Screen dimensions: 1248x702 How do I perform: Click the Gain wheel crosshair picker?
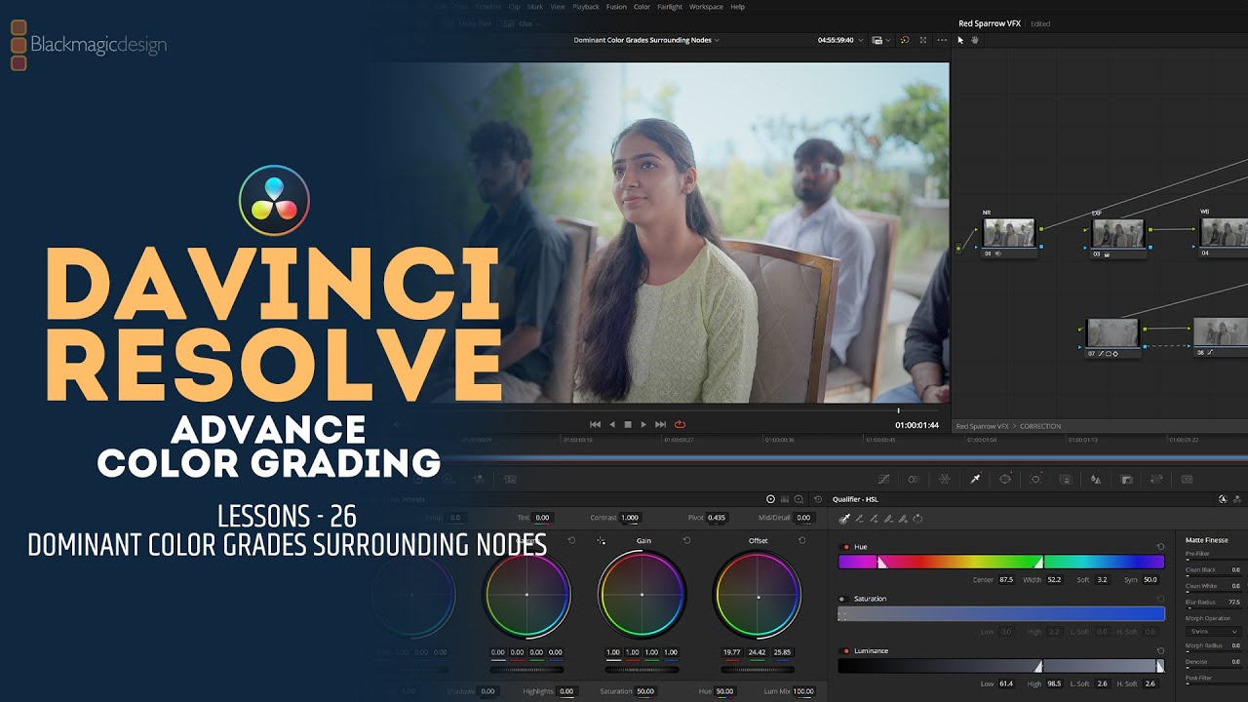pyautogui.click(x=601, y=540)
